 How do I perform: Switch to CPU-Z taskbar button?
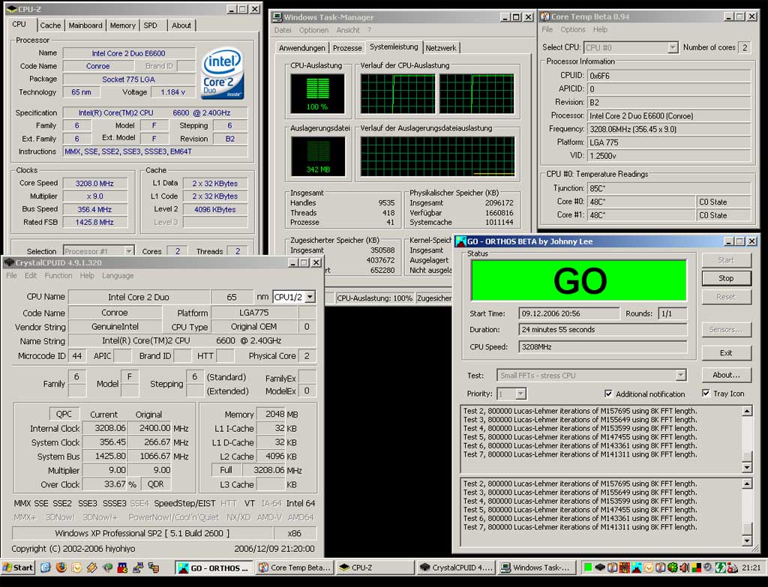point(376,568)
